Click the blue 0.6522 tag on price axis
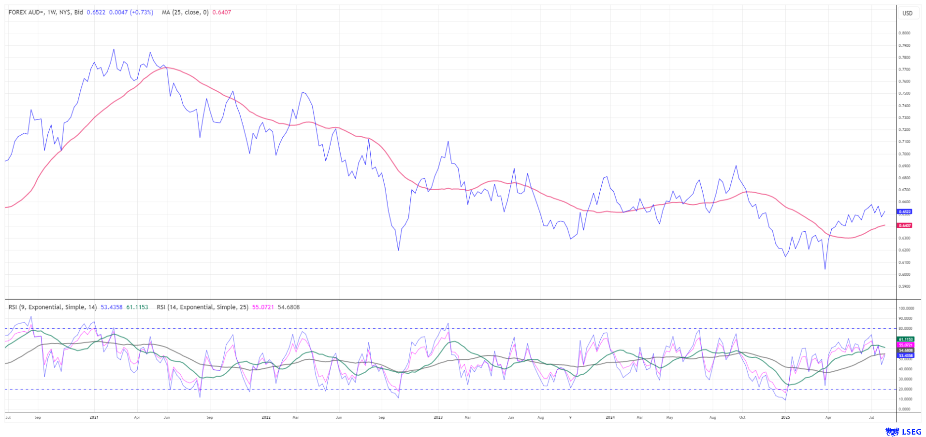The image size is (926, 437). coord(904,211)
